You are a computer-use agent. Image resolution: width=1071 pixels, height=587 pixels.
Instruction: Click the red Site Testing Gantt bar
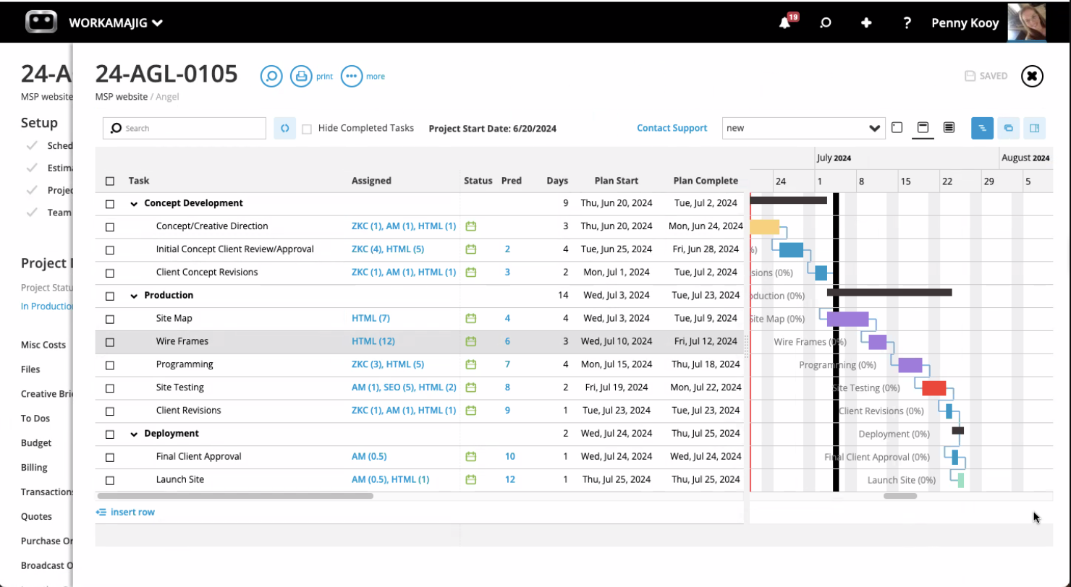point(934,388)
